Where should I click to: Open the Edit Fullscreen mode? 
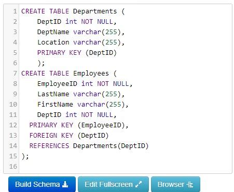point(113,184)
